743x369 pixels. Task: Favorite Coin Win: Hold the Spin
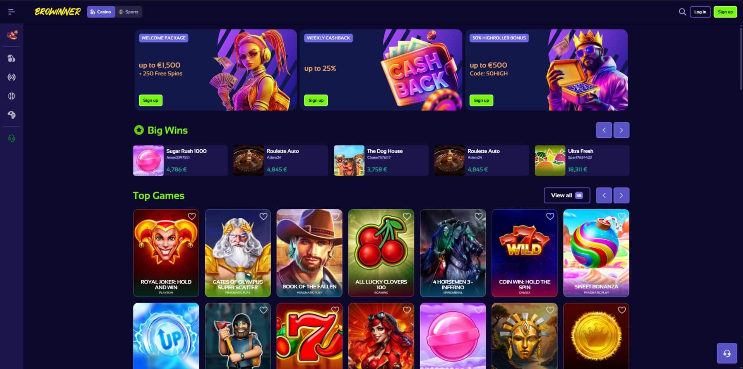(550, 217)
